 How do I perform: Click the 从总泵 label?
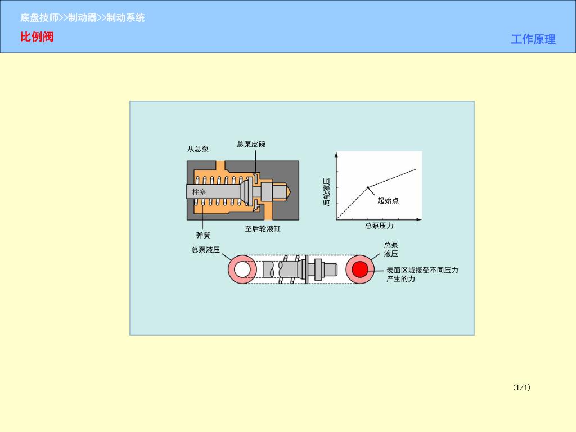[197, 148]
